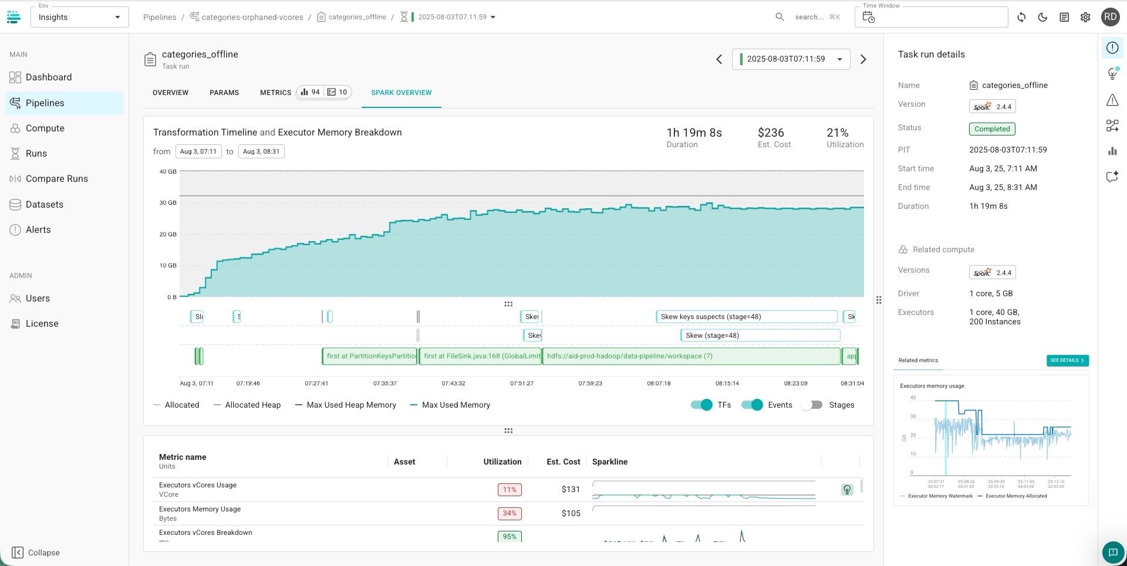Open the run date dropdown selector

point(791,59)
